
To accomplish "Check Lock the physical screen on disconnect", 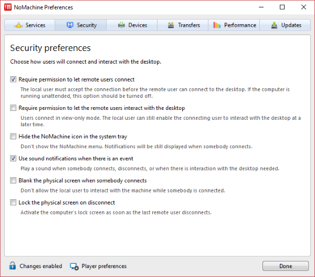I will (13, 203).
